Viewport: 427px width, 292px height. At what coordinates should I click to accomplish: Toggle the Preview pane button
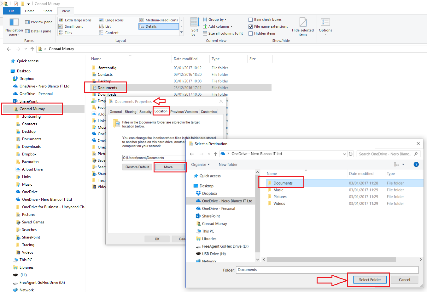39,22
